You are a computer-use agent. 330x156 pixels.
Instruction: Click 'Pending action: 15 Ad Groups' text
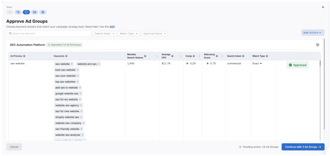[260, 147]
